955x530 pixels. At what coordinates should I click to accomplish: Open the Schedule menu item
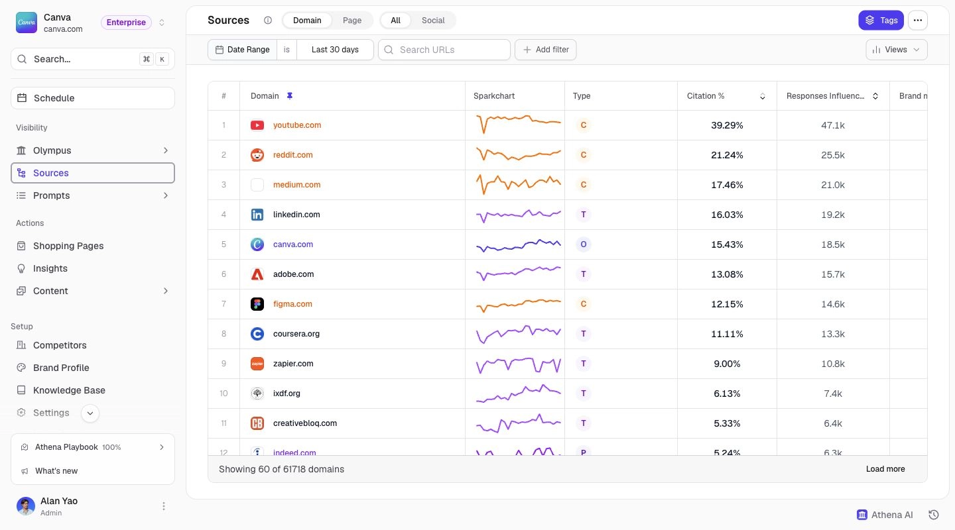coord(93,98)
